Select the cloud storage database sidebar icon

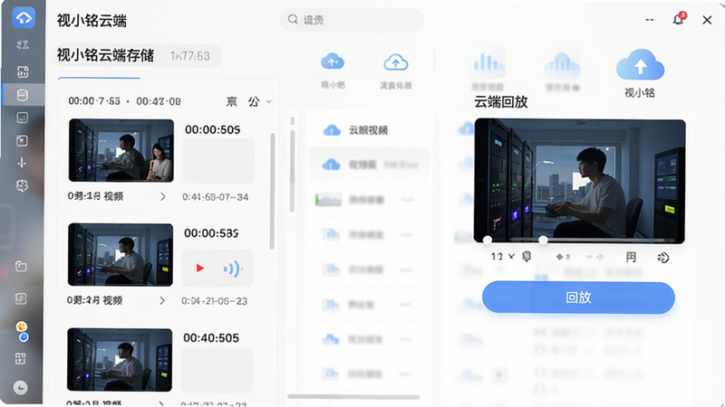click(22, 95)
